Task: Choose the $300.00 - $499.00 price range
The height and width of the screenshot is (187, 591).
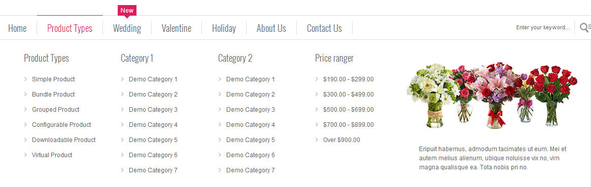Action: [349, 94]
